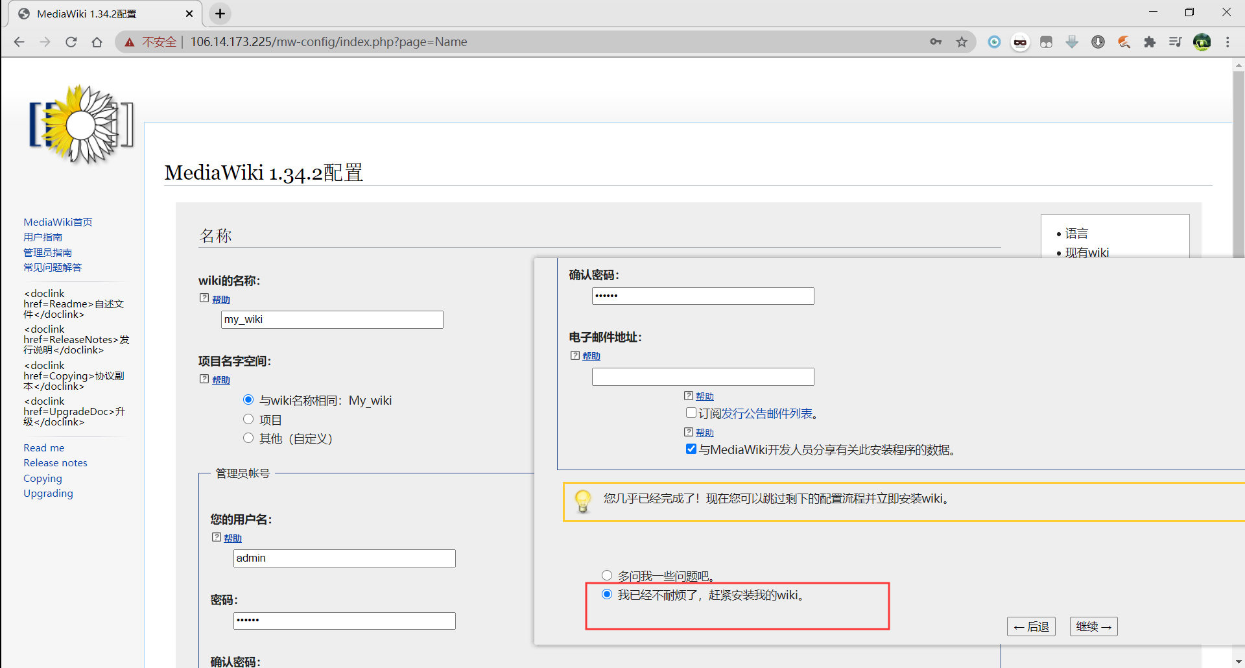The height and width of the screenshot is (668, 1245).
Task: Click the MediaWiki sunflower logo
Action: [81, 123]
